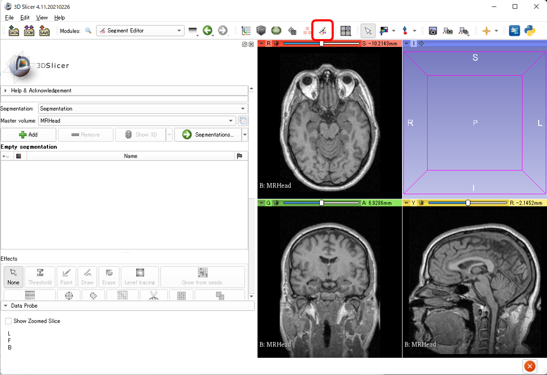Click the DCM DICOM import icon
Image resolution: width=547 pixels, height=375 pixels.
(29, 31)
